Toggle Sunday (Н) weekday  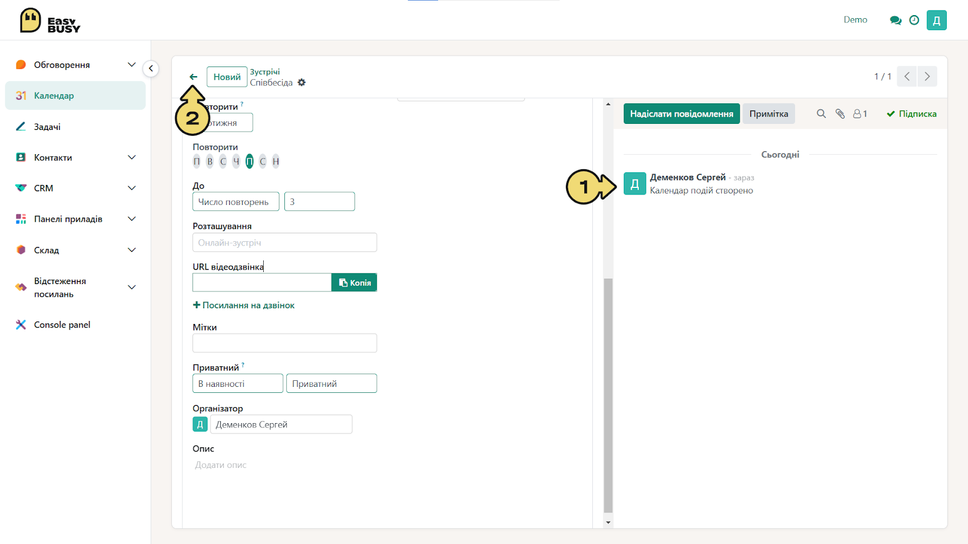point(276,161)
